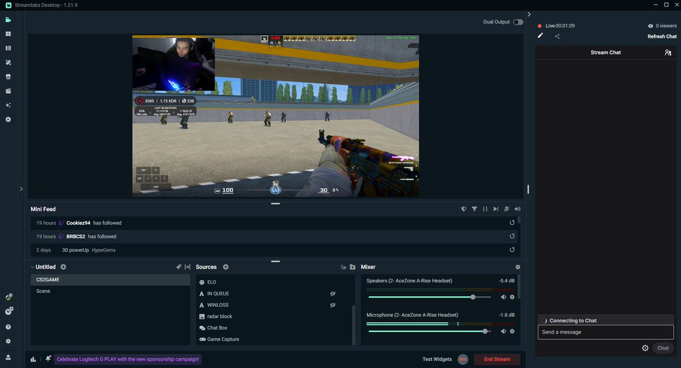Viewport: 681px width, 368px height.
Task: Show the WINLOSS source with its eye icon
Action: (x=333, y=305)
